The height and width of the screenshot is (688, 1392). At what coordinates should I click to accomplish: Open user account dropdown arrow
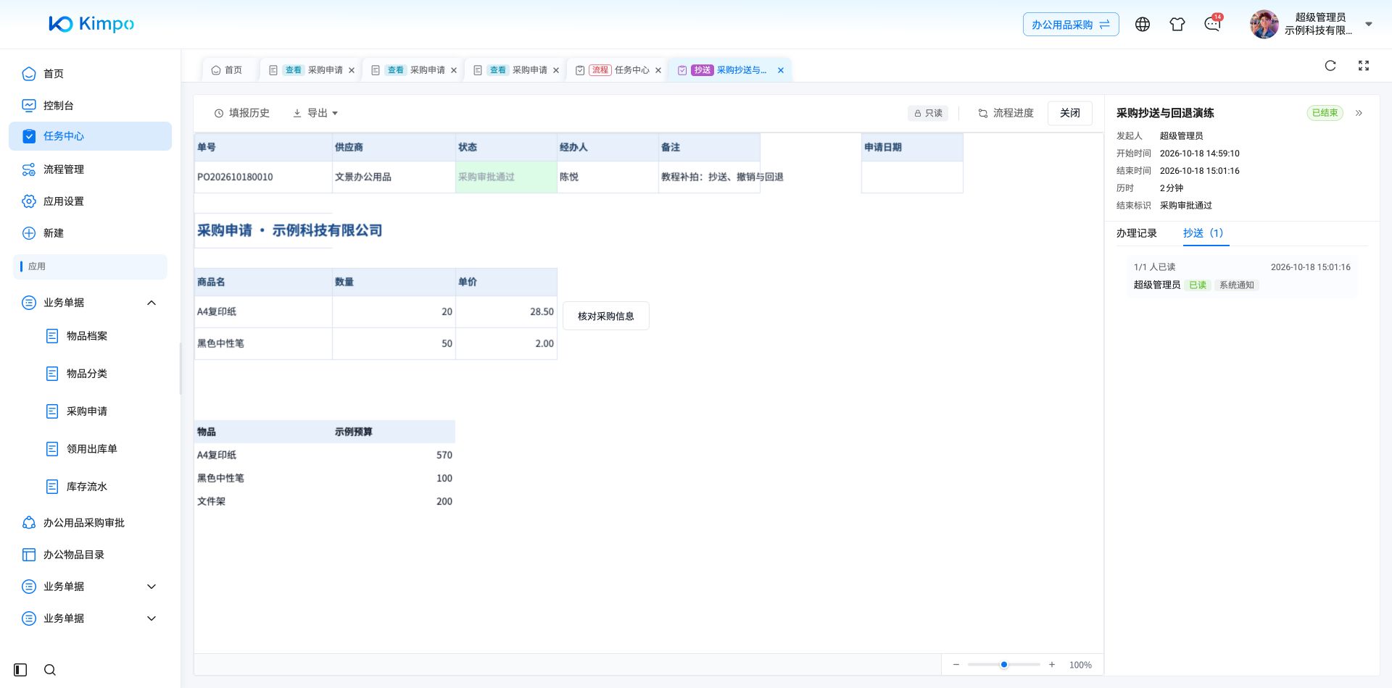click(1369, 24)
